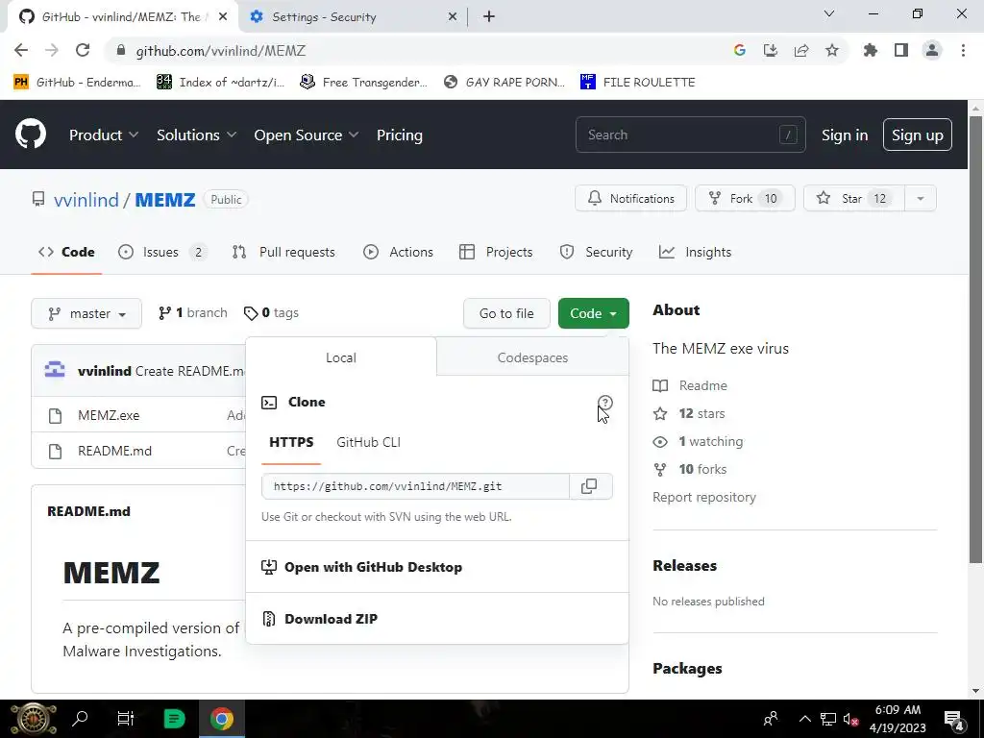Open the green chat app on taskbar
984x738 pixels.
coord(174,719)
